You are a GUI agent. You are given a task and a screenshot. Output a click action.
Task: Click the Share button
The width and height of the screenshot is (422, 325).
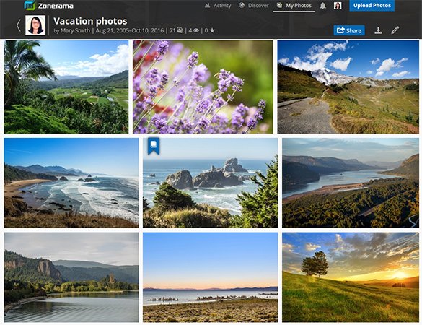[x=349, y=30]
